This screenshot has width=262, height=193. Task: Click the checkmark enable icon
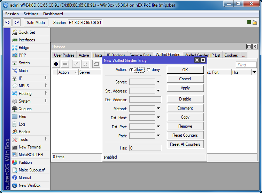pos(76,64)
